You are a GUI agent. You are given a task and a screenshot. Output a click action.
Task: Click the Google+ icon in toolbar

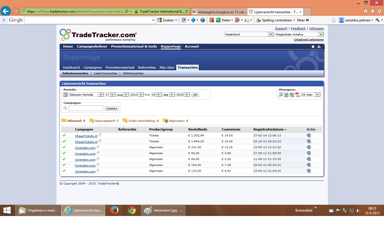click(x=211, y=20)
